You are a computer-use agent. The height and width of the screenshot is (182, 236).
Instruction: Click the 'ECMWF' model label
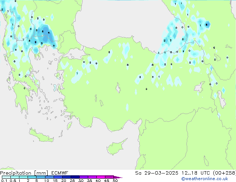[x=60, y=173]
